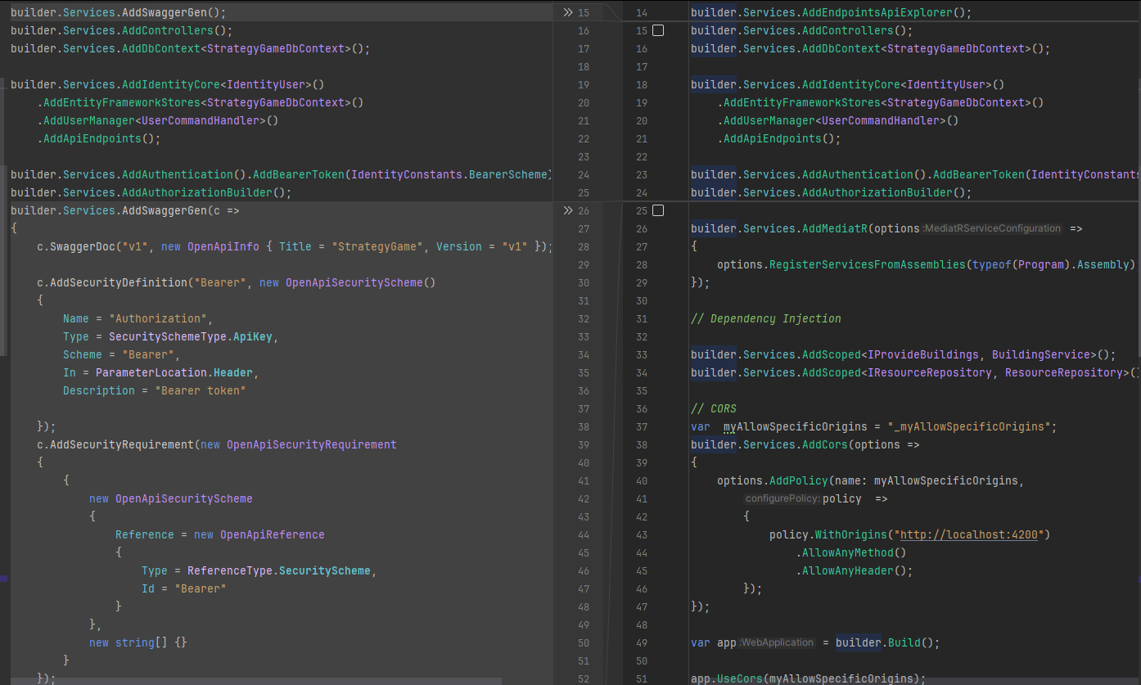Click RegisterServicesFromAssemblies text
Screen dimensions: 1141x685
(x=867, y=264)
